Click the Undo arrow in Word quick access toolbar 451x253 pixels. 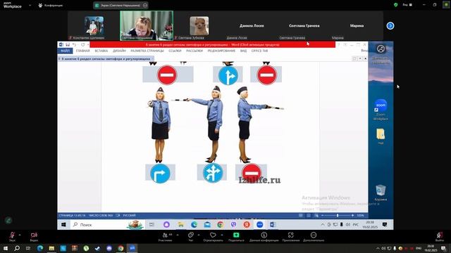75,45
